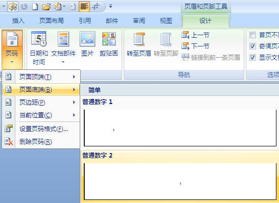
Task: Click the tools icon in quick access toolbar
Action: coord(12,7)
